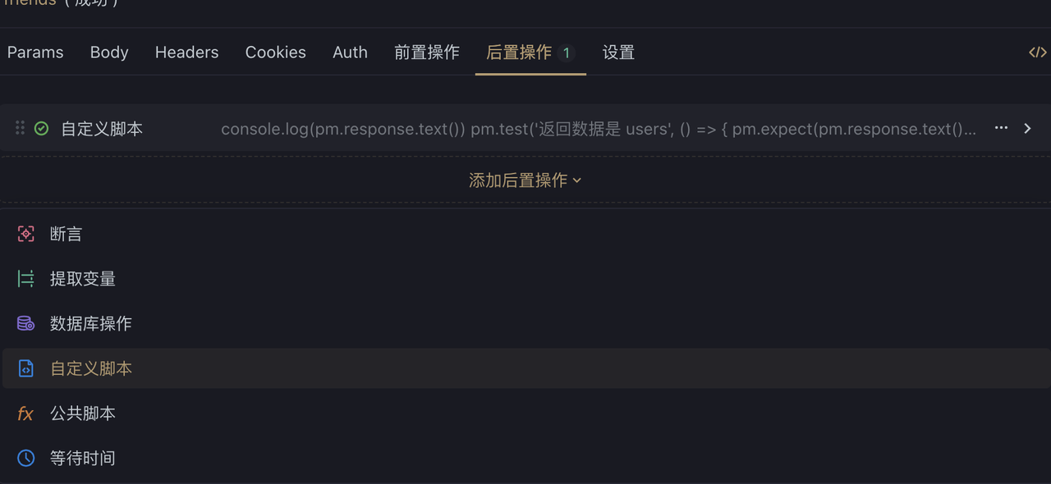Screen dimensions: 1051x484
Task: Open the 前置操作 tab
Action: click(427, 53)
